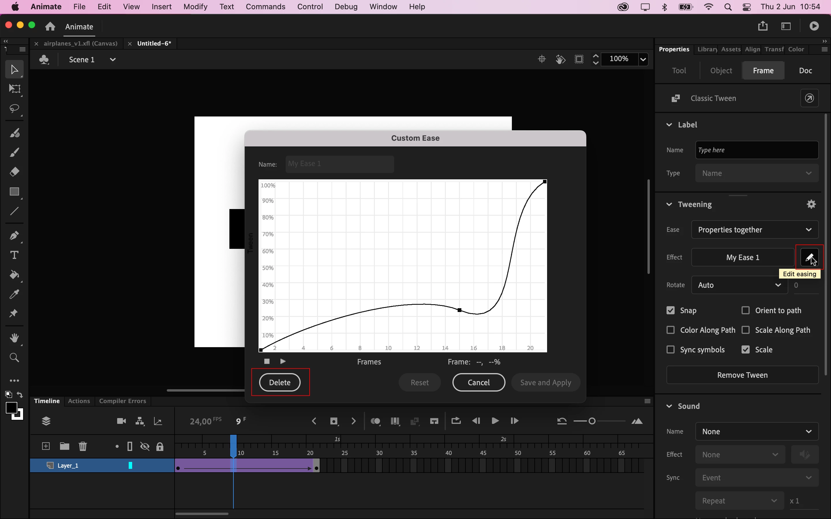Select the Lasso tool
The width and height of the screenshot is (831, 519).
click(14, 109)
